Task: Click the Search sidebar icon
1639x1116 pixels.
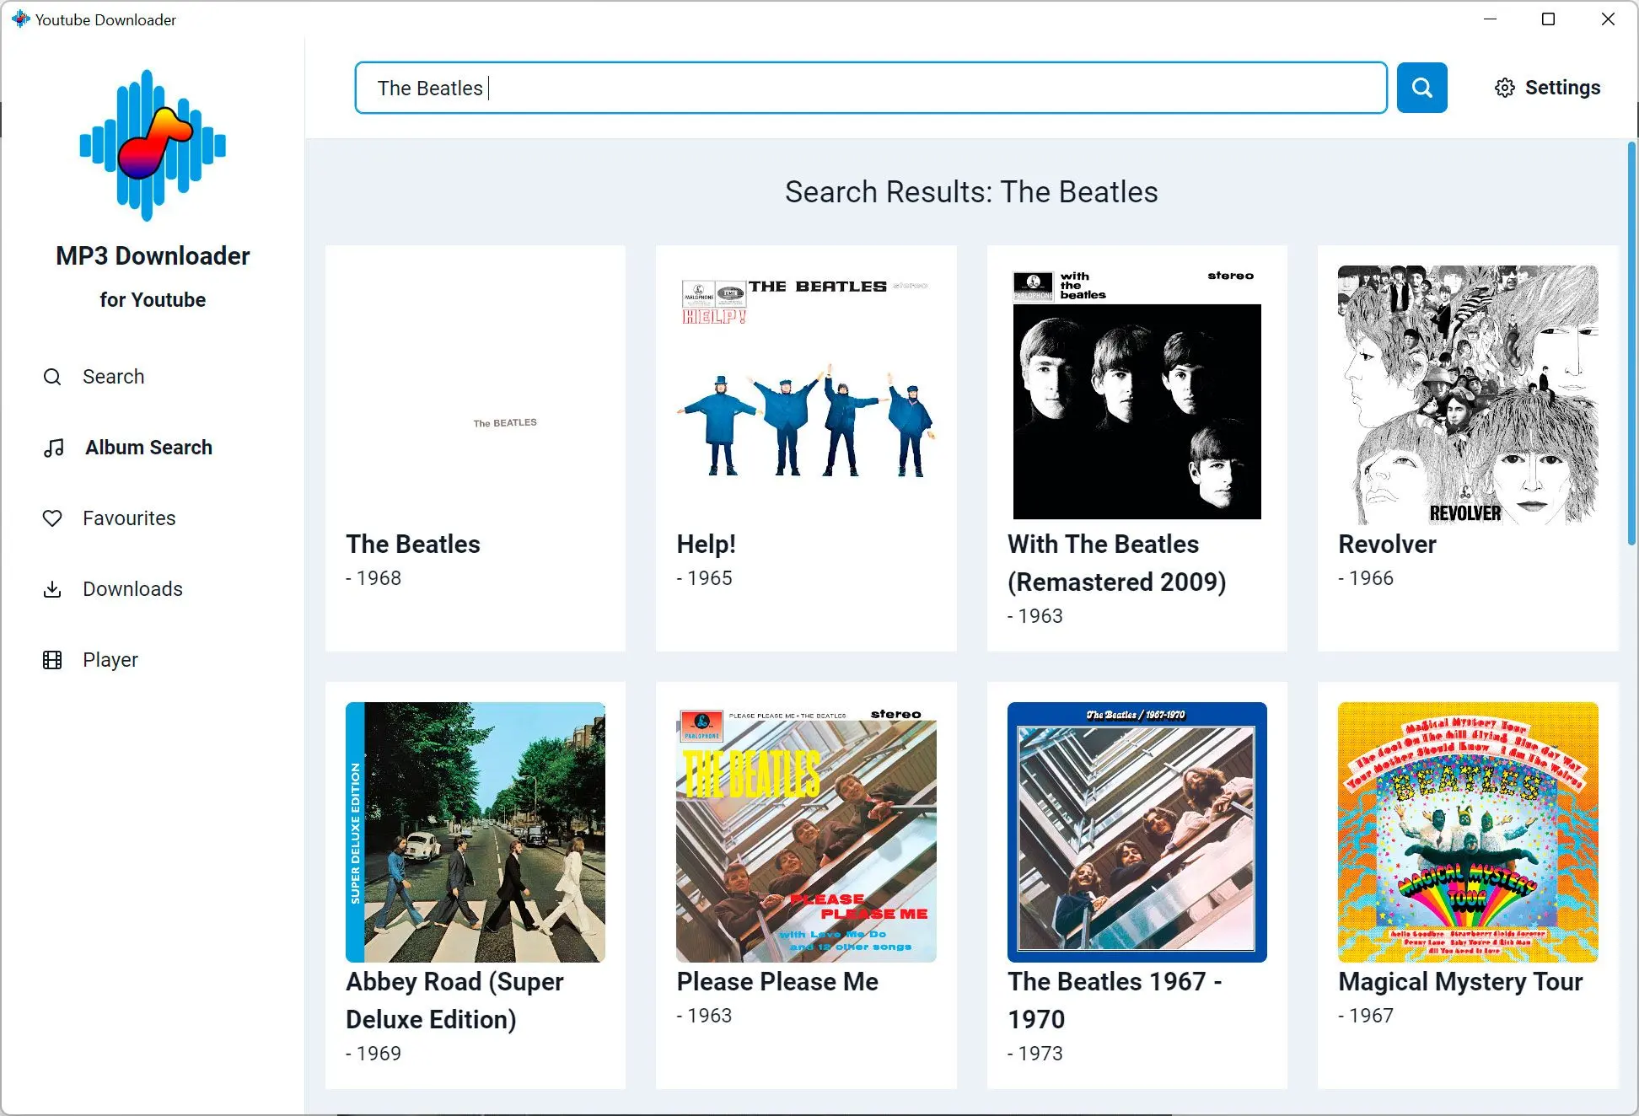Action: [54, 376]
